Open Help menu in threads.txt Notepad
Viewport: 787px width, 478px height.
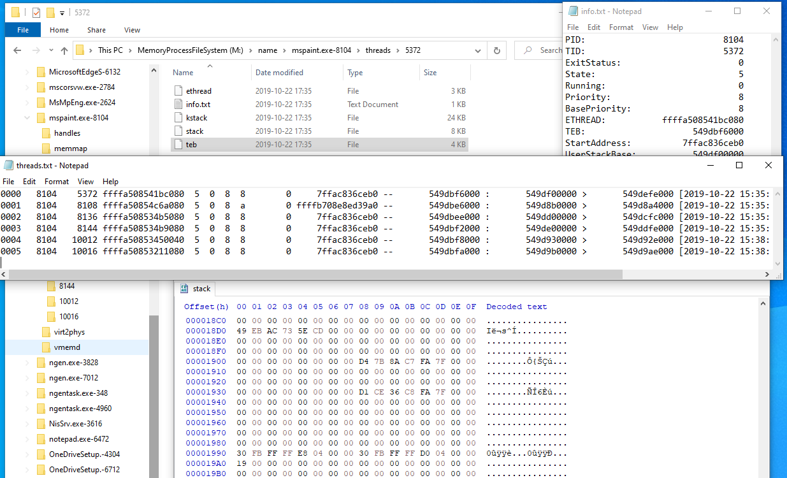coord(110,182)
